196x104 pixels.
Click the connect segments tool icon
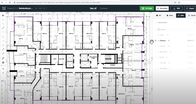point(3,49)
